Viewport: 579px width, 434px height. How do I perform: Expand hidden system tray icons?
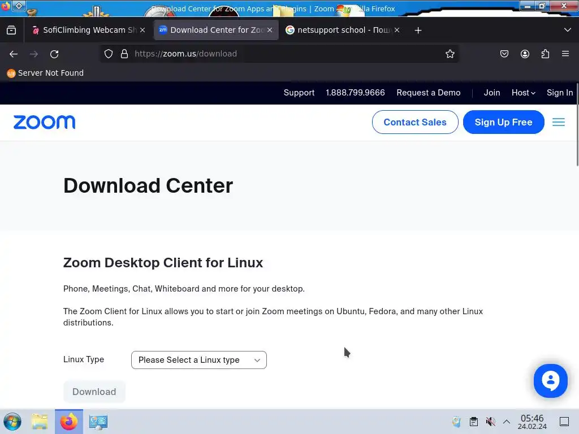click(x=507, y=422)
